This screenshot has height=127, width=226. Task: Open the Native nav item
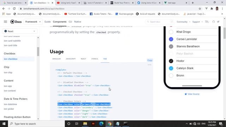(x=78, y=22)
